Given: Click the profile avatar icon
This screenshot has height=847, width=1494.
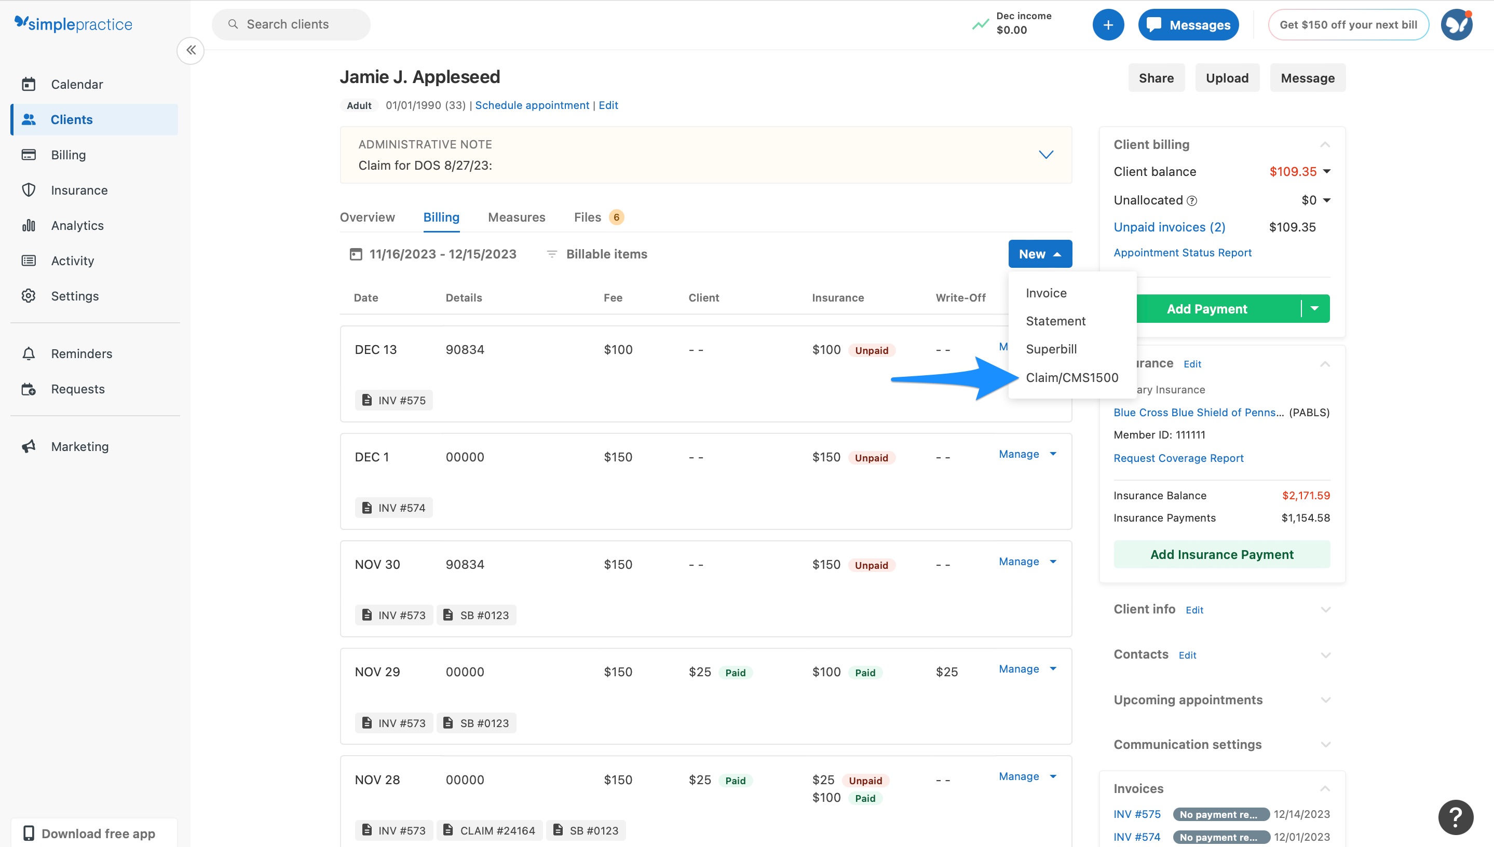Looking at the screenshot, I should pos(1456,25).
